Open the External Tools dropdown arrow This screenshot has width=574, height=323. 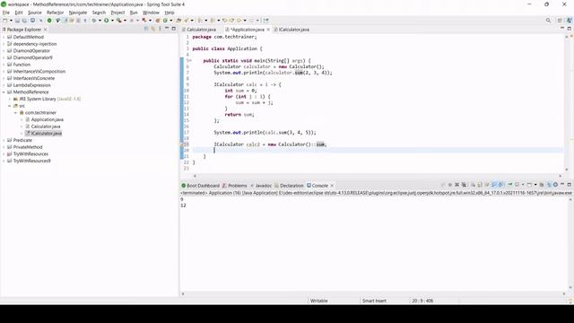tap(150, 21)
